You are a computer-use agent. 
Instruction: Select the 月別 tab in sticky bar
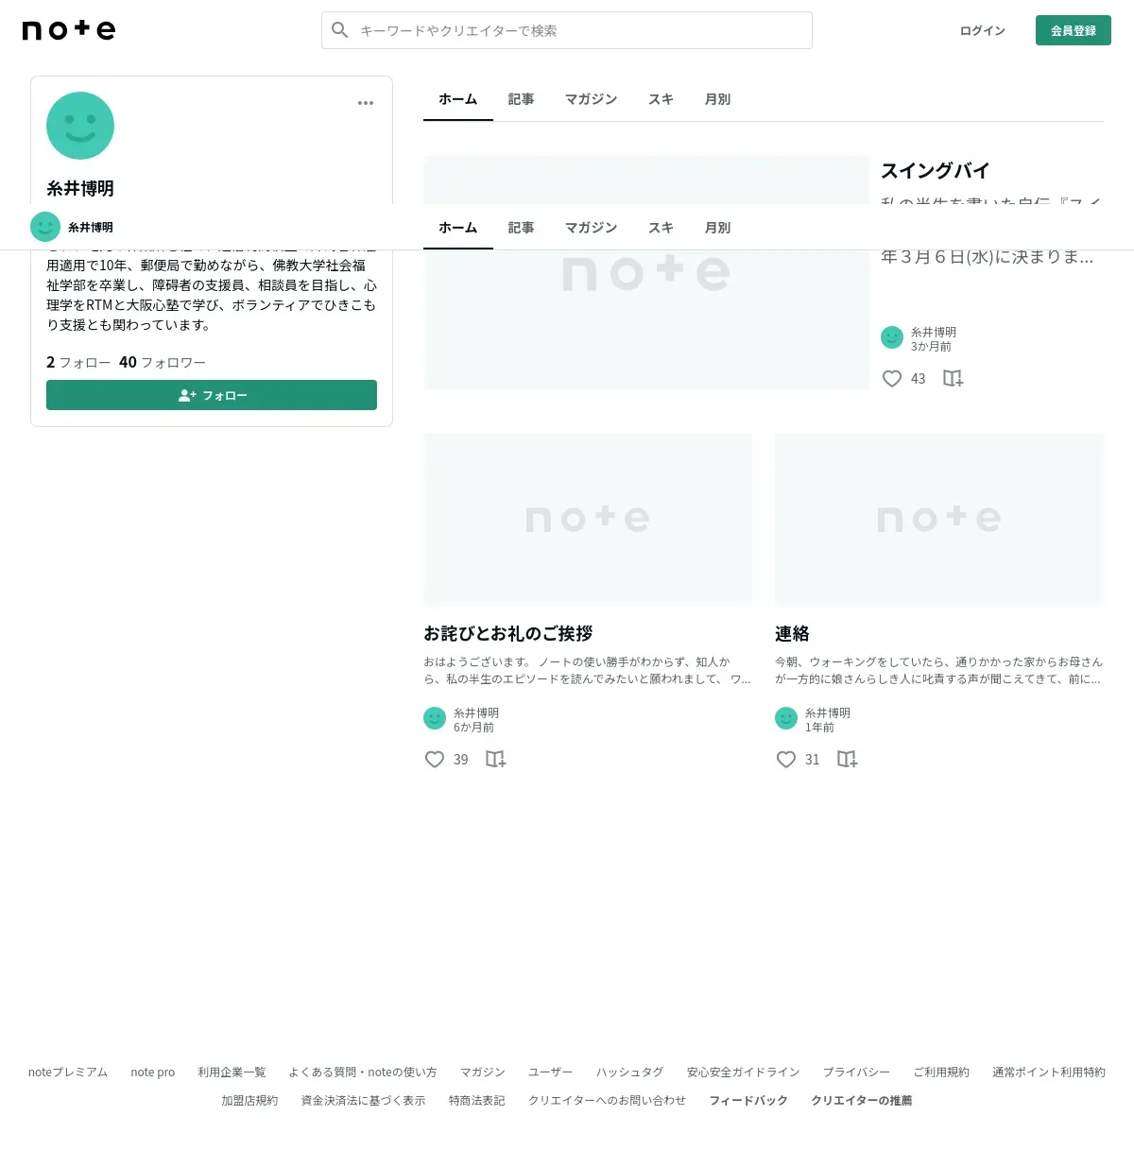pos(718,228)
